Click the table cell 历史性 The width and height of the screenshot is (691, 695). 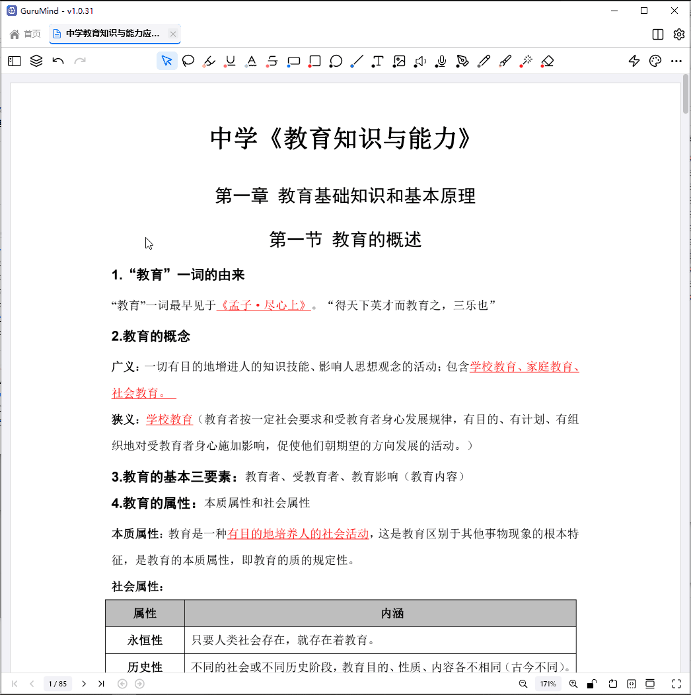tap(145, 664)
